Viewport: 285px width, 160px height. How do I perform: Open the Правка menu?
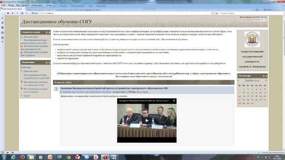point(11,5)
